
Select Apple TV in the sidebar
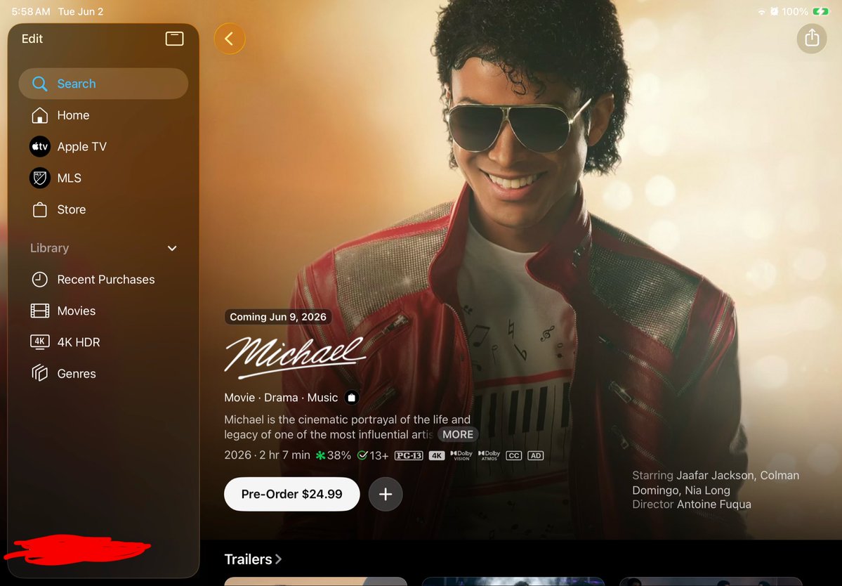103,147
